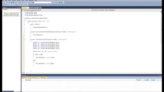This screenshot has height=92, width=164.
Task: Collapse the General group in Toolbox
Action: click(3, 9)
